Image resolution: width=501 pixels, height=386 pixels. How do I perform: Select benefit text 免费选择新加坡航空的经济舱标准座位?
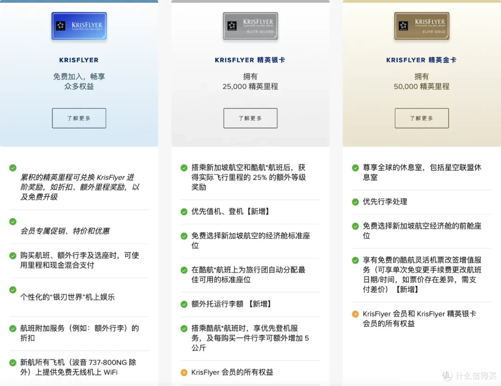click(x=251, y=240)
